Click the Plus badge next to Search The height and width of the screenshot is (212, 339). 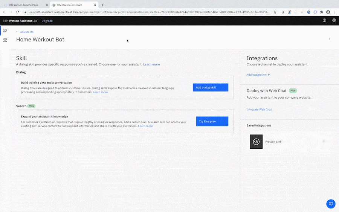[31, 106]
